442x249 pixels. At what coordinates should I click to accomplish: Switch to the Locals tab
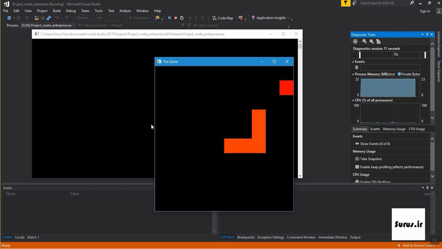click(x=20, y=237)
